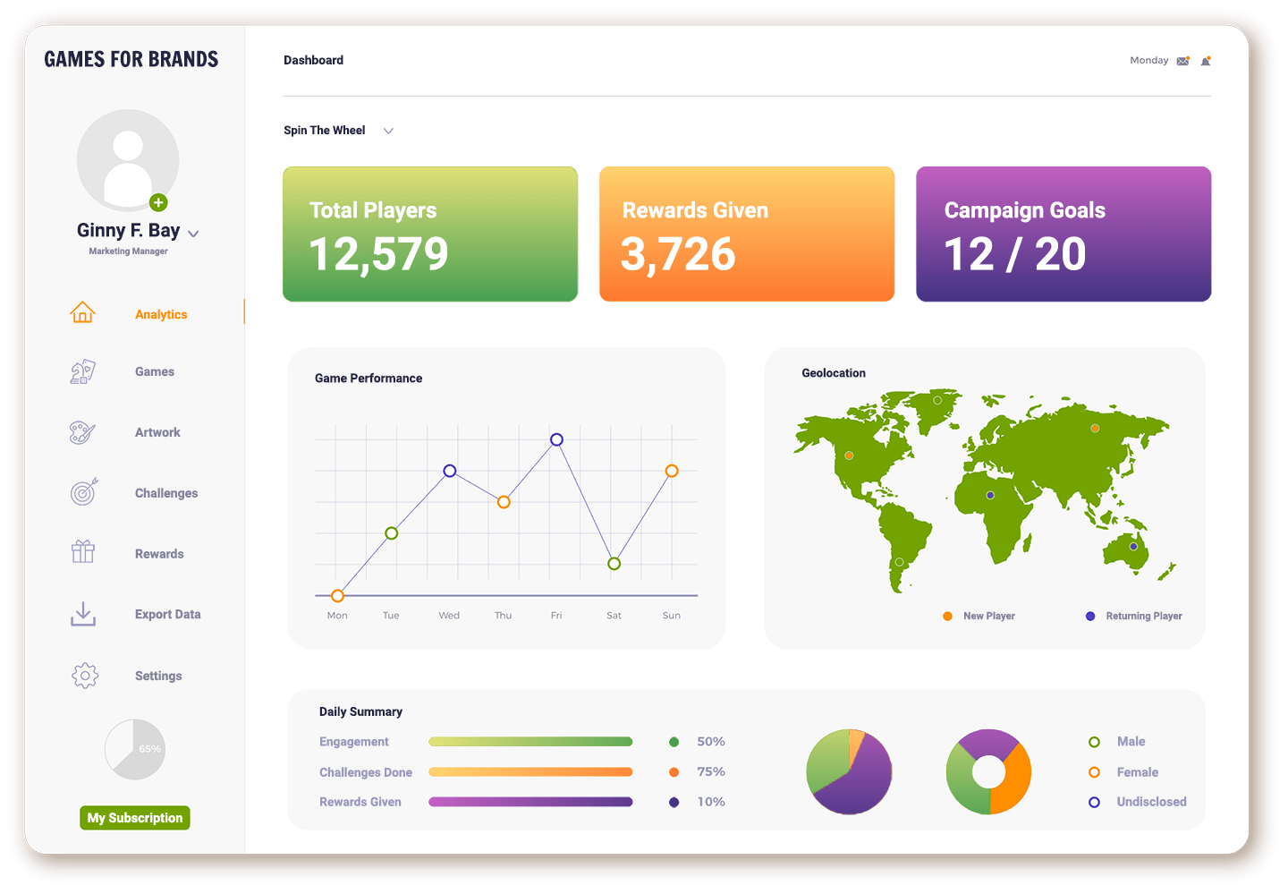The image size is (1288, 894).
Task: Select the Friday peak data point
Action: click(x=556, y=439)
